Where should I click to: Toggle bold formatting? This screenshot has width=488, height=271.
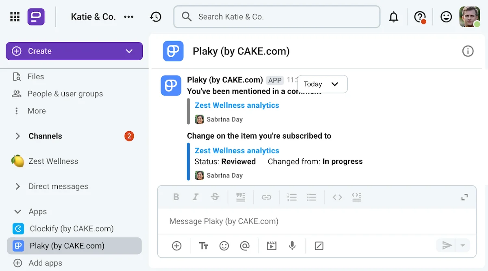tap(176, 197)
